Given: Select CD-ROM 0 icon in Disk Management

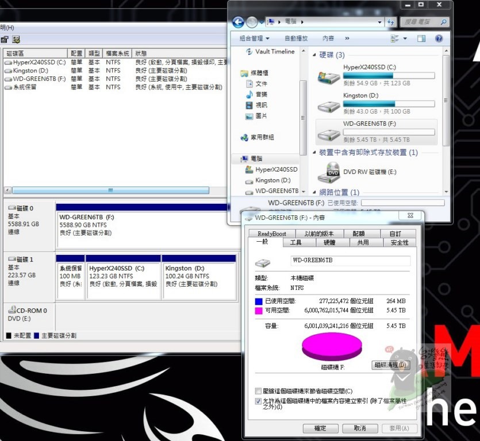Looking at the screenshot, I should pos(12,309).
